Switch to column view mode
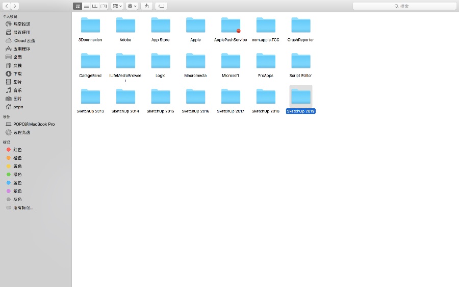 pos(95,6)
